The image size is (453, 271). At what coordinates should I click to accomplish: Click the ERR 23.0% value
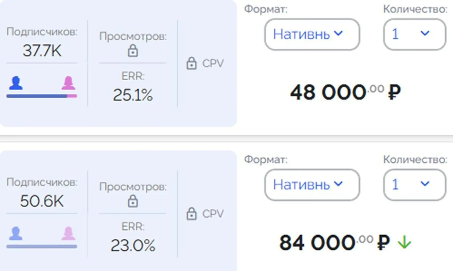pos(133,246)
